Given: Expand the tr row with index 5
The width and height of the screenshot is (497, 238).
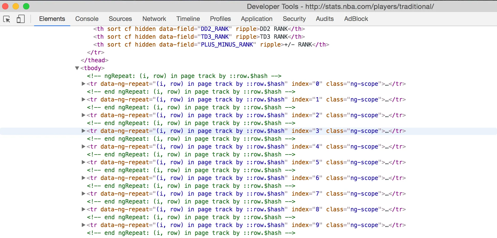Looking at the screenshot, I should tap(83, 162).
